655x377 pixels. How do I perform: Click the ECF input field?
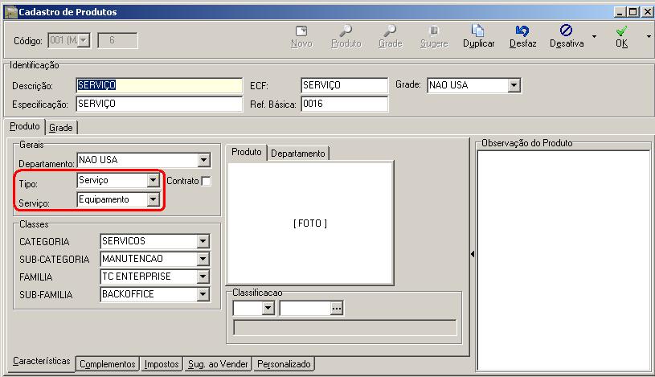point(344,85)
